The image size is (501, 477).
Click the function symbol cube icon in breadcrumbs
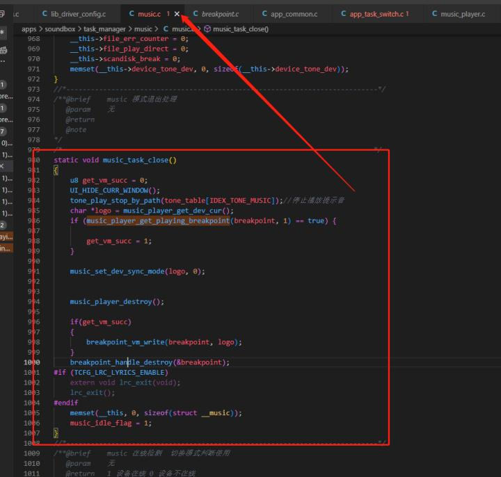(207, 29)
